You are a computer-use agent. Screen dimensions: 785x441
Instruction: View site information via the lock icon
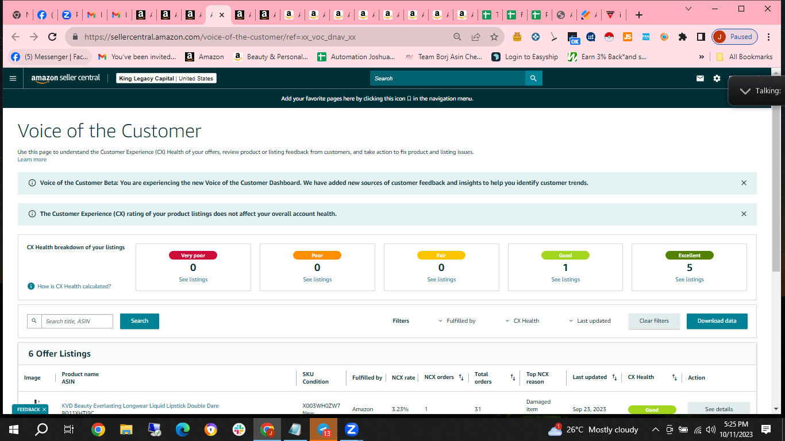pos(75,37)
